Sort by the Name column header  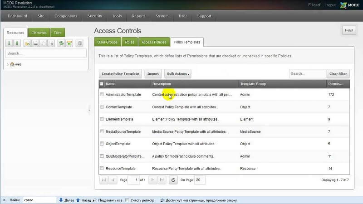coord(127,84)
